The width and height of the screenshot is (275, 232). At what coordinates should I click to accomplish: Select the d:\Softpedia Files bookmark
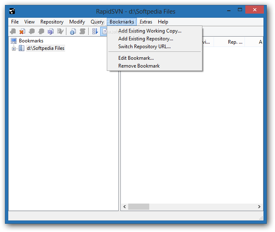coord(46,48)
